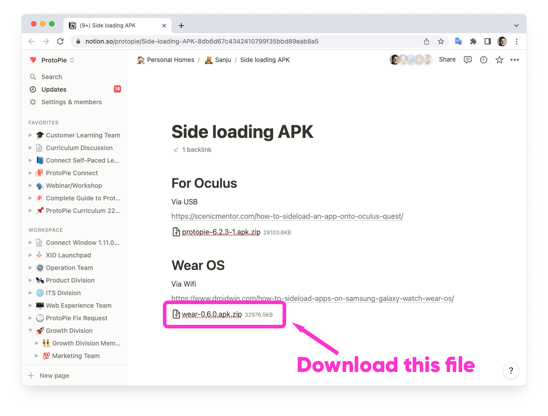Open Customer Learning Team page
Viewport: 548px width, 416px height.
click(x=83, y=135)
